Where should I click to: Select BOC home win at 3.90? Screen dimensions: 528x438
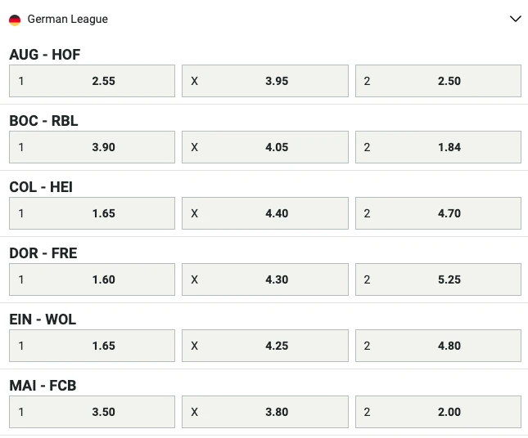92,147
